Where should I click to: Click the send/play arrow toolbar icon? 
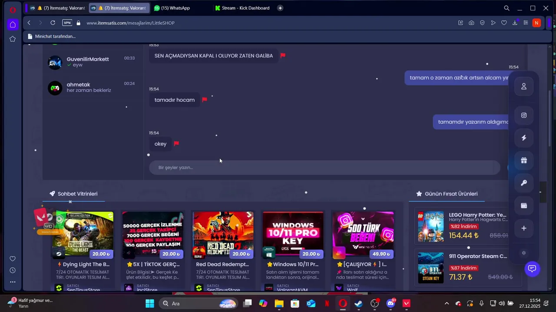(x=493, y=23)
